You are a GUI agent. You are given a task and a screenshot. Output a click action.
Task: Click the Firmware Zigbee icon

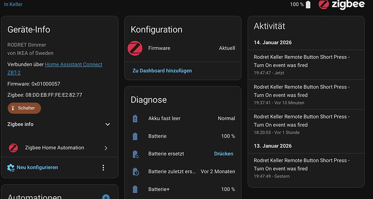pos(135,48)
